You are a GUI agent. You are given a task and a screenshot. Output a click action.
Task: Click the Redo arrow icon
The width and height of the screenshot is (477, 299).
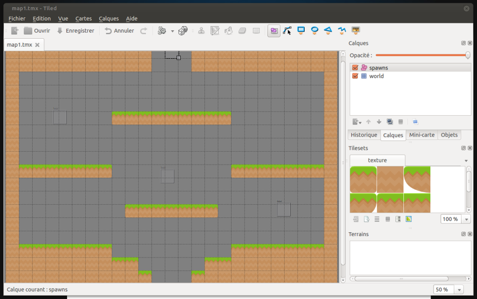pos(143,30)
